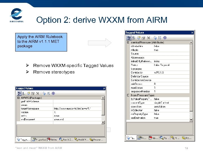Viewport: 203px width, 152px height.
Task: Click the Contributor value WP8.1.3
Action: (159, 73)
